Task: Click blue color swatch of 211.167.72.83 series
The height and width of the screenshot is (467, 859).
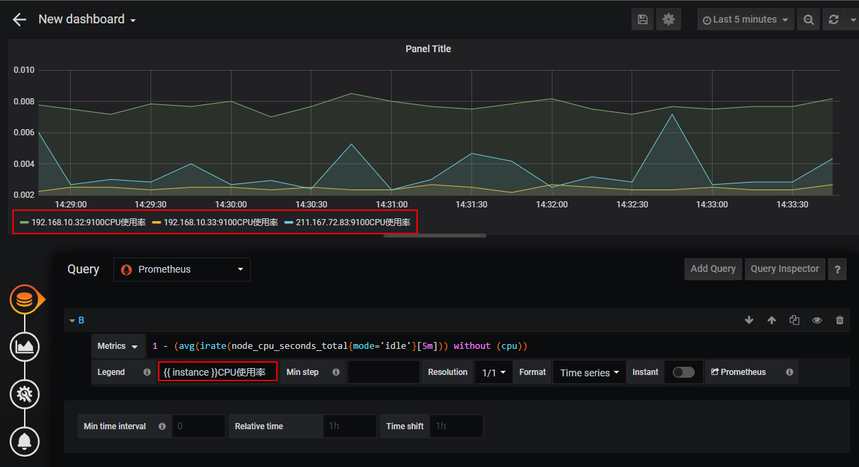Action: (x=289, y=223)
